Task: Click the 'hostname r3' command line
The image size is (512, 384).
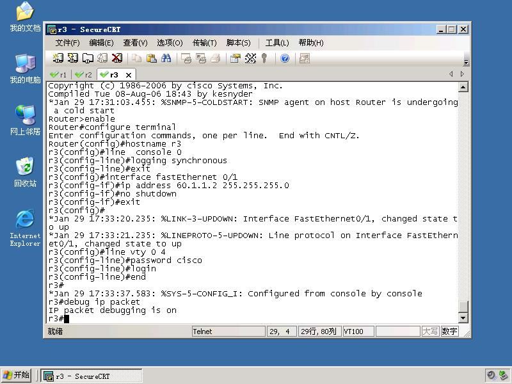Action: [115, 143]
